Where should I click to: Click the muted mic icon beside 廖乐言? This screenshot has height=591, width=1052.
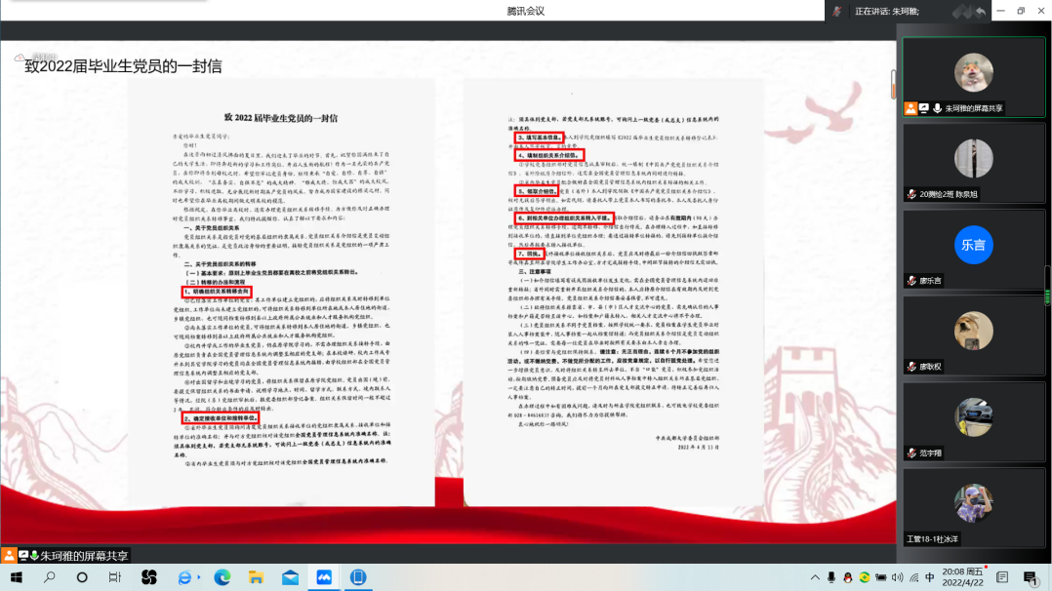click(910, 281)
